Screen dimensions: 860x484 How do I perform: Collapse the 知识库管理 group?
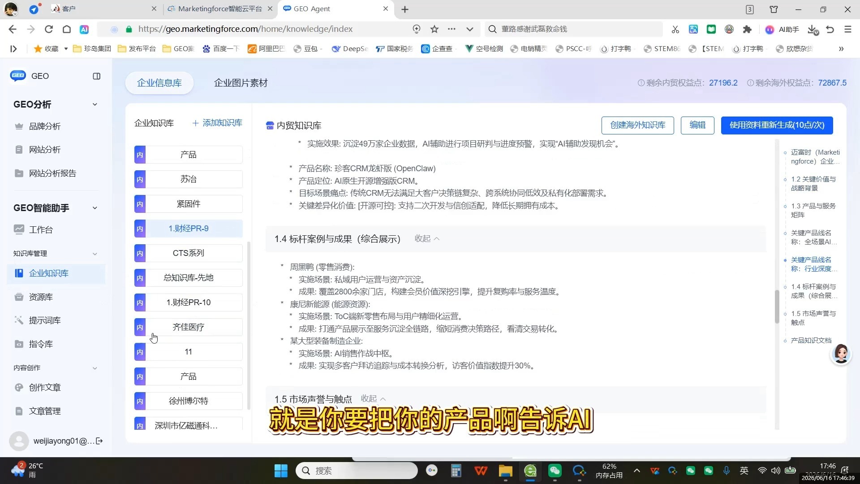[x=95, y=254]
